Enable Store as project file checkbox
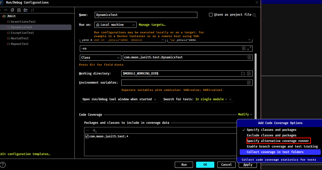322x170 pixels. click(211, 15)
